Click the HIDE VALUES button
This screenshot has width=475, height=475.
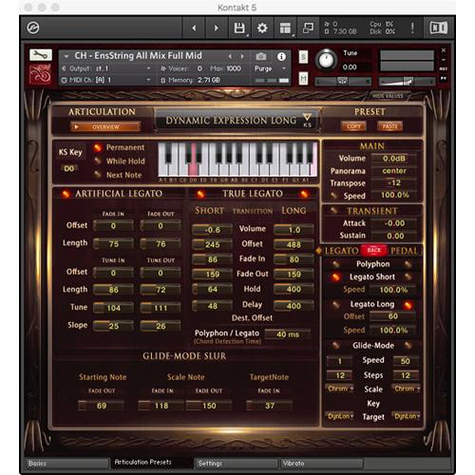tap(388, 96)
